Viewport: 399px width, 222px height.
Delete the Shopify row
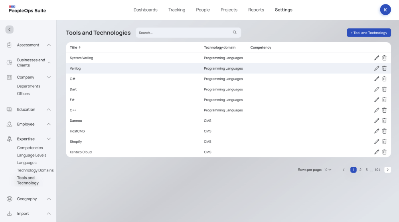(384, 142)
